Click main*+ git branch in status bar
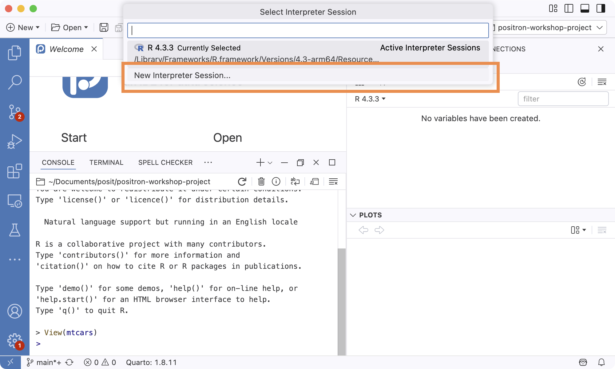Image resolution: width=615 pixels, height=369 pixels. tap(44, 362)
